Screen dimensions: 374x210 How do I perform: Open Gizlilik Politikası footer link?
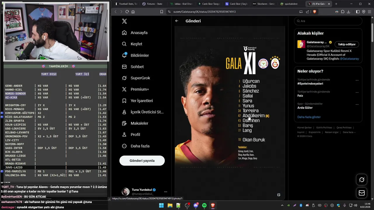click(324, 128)
